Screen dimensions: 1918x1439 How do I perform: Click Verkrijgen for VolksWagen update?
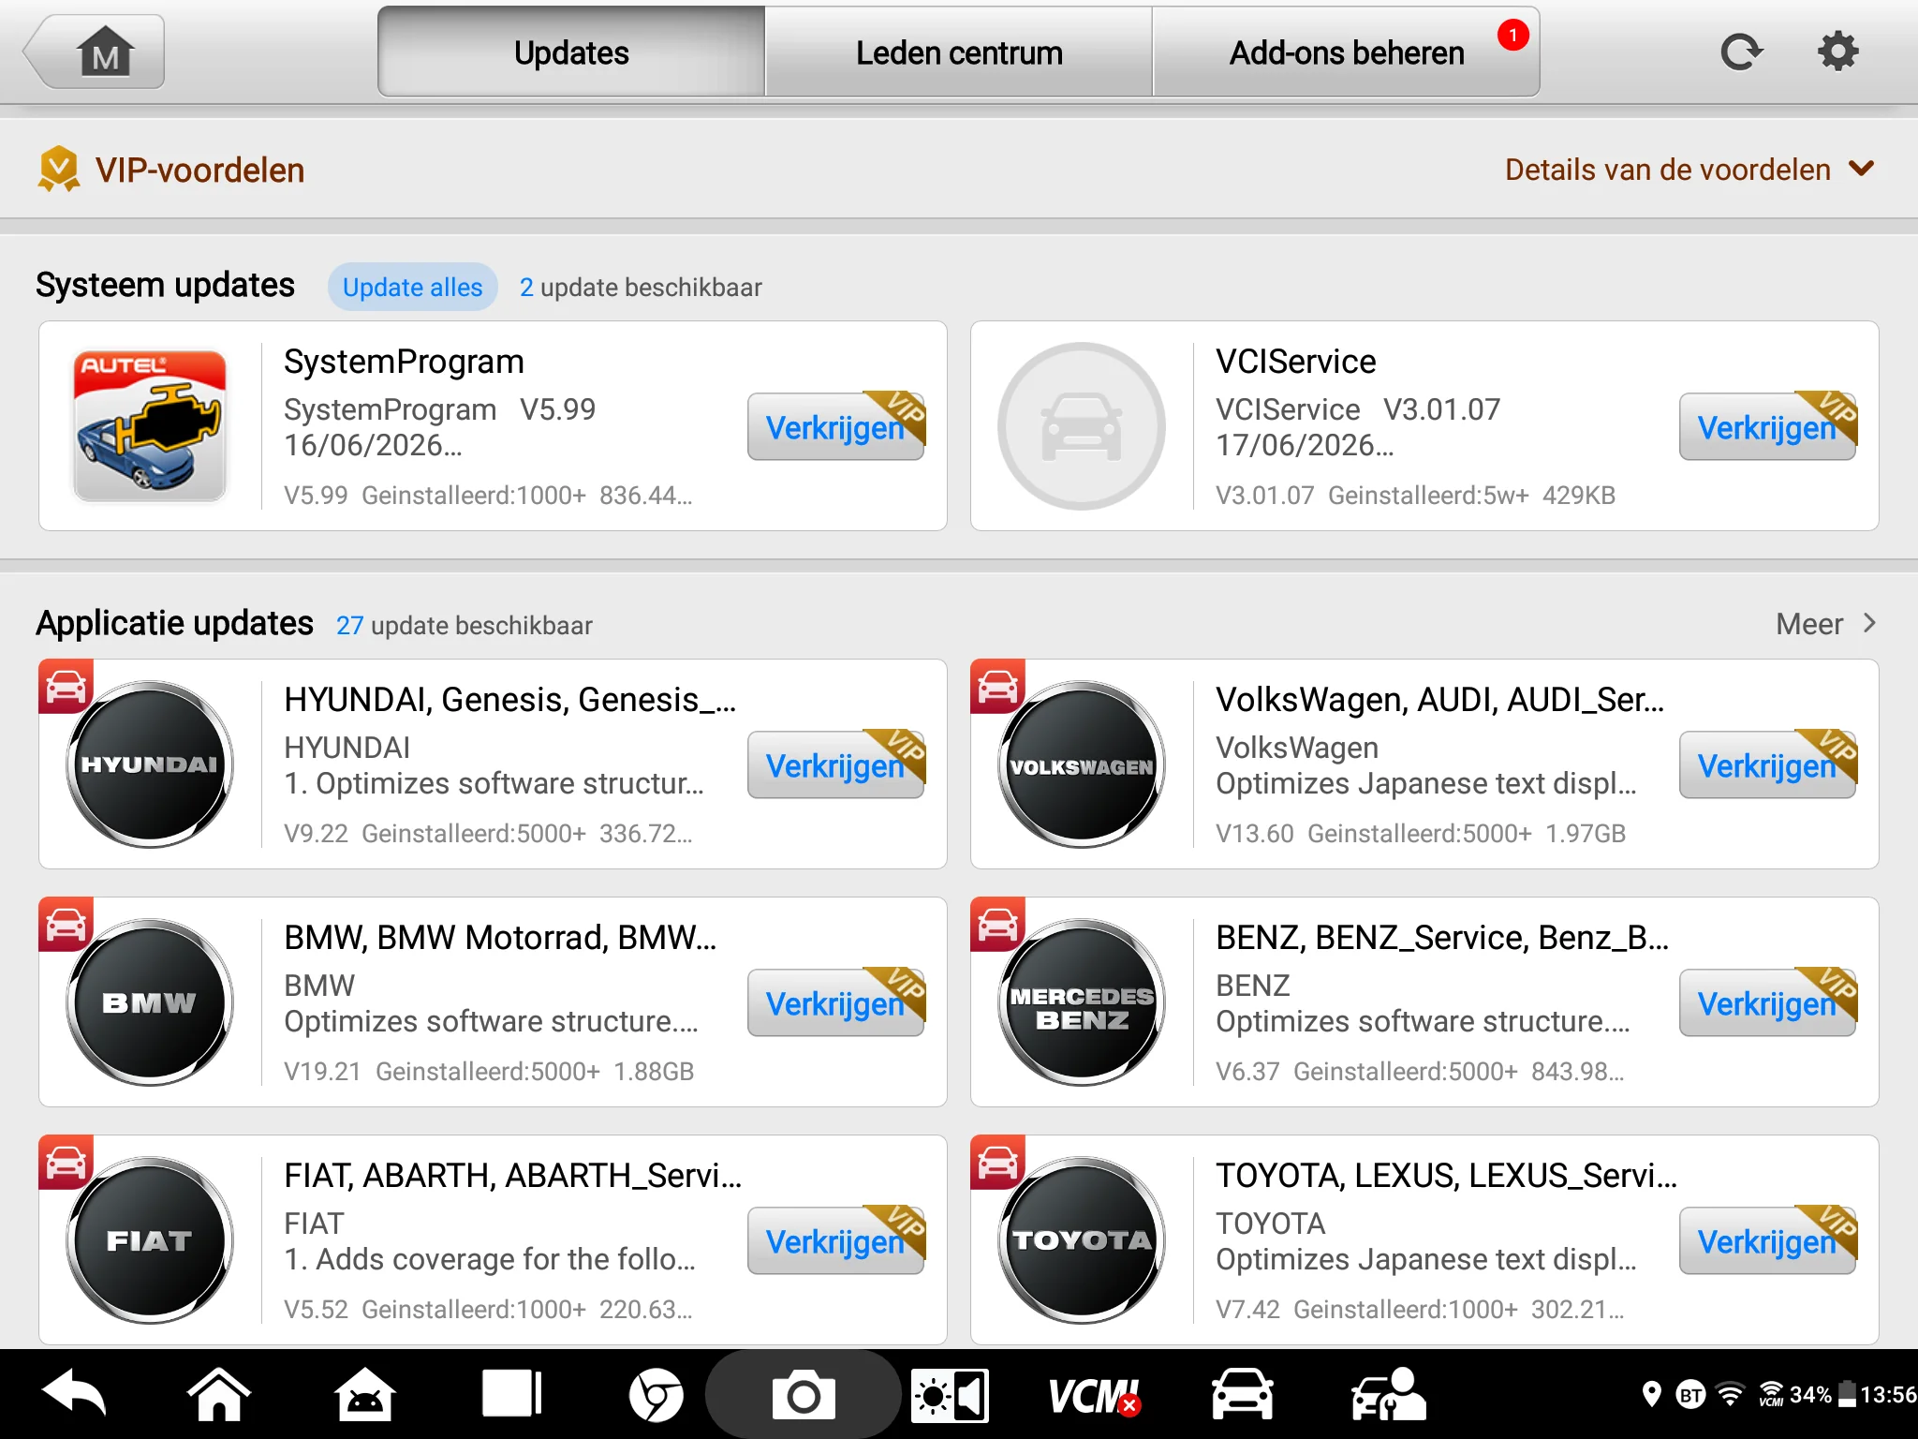pyautogui.click(x=1768, y=765)
